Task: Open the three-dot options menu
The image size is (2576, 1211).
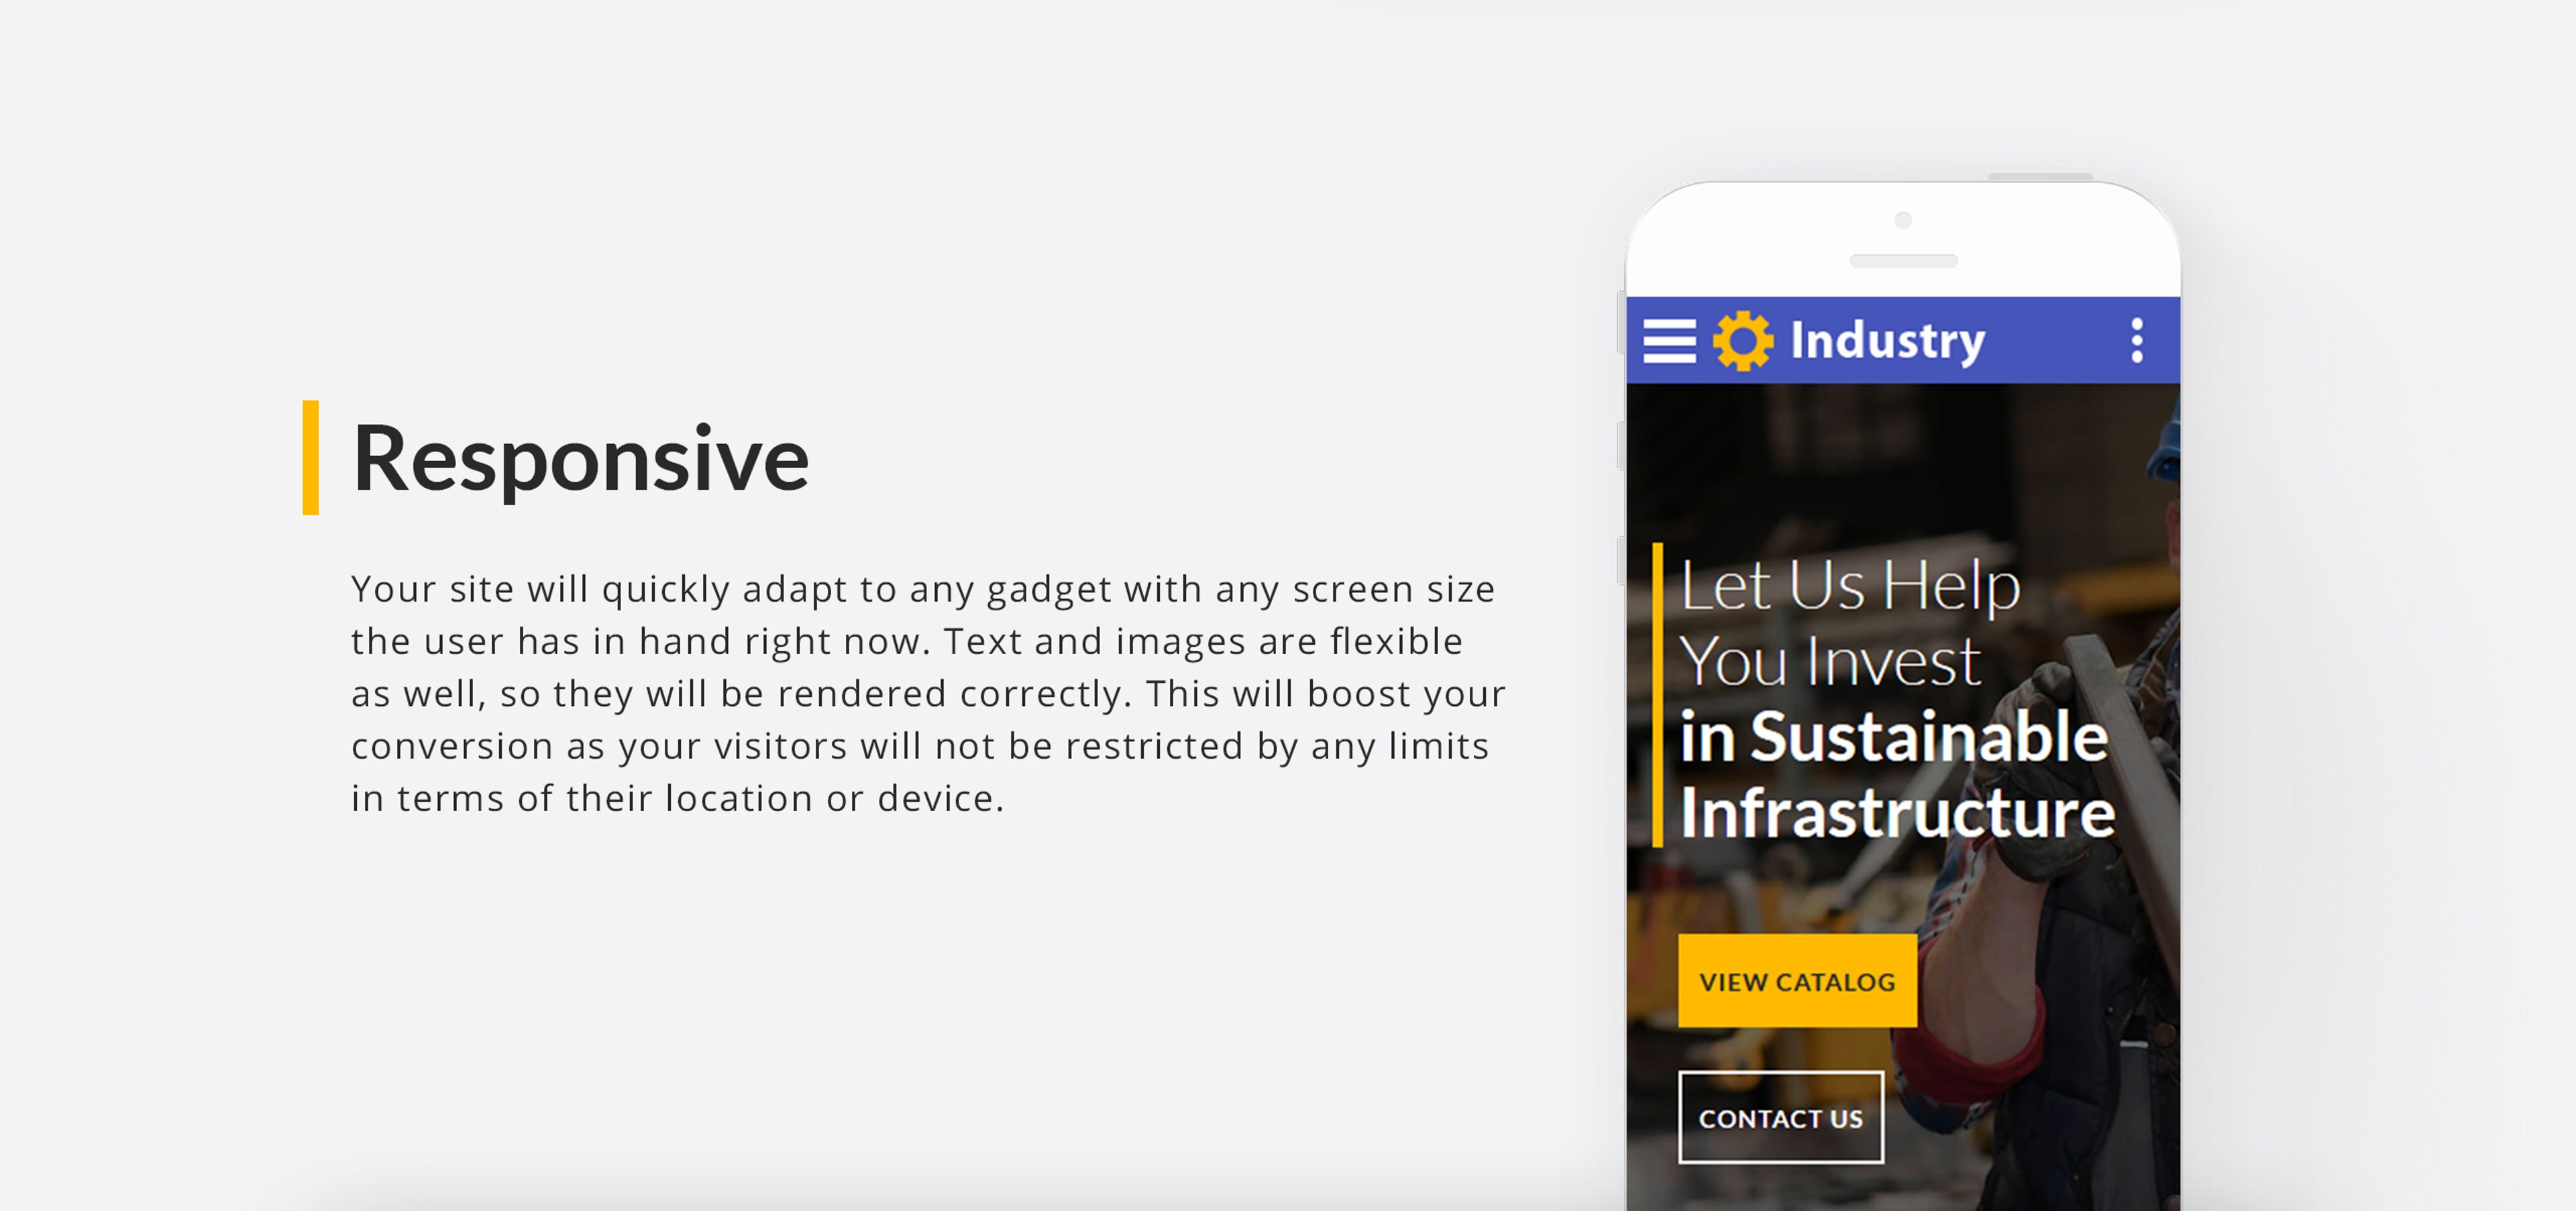Action: point(2136,341)
